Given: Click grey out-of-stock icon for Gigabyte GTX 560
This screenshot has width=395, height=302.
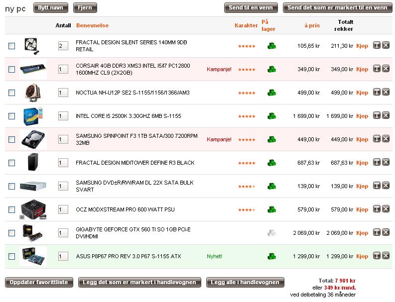Looking at the screenshot, I should coord(271,233).
